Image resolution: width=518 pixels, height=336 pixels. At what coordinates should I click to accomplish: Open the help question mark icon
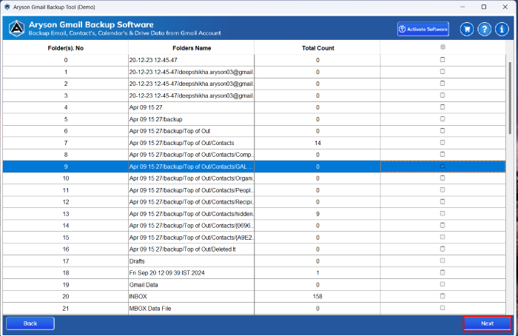pyautogui.click(x=484, y=29)
